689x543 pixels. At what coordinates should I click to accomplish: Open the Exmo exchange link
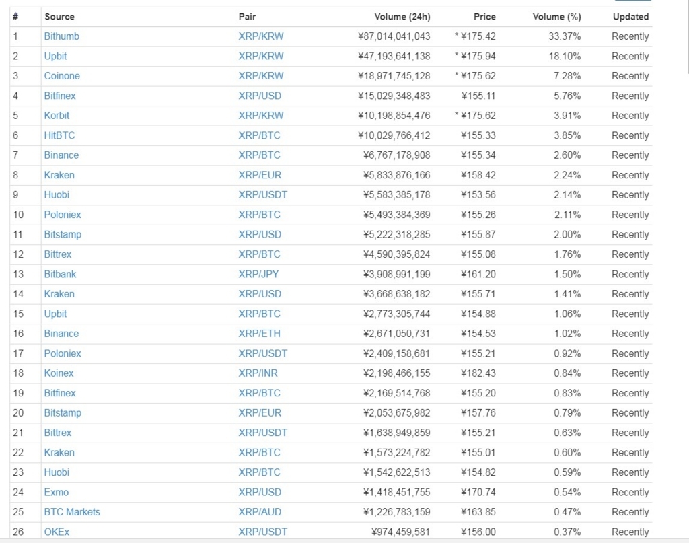click(57, 492)
